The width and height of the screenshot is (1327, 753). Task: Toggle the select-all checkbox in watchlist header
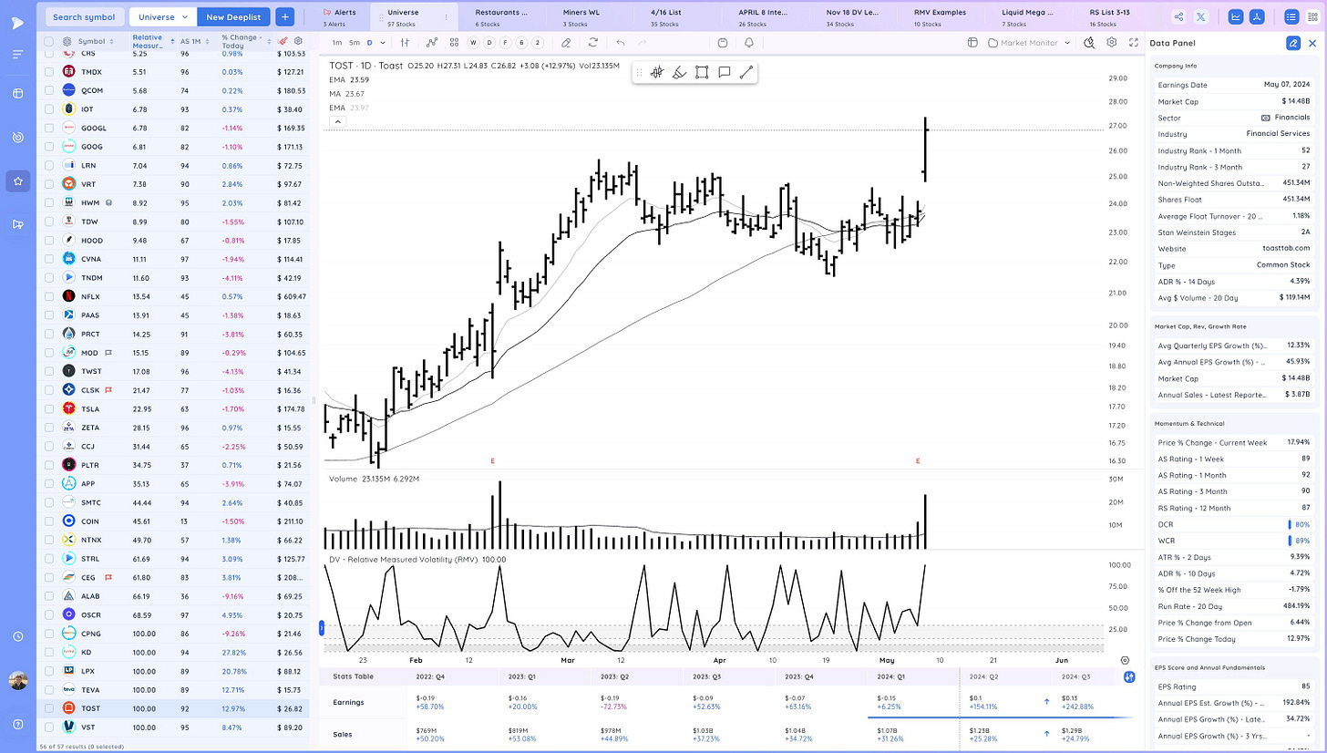tap(49, 42)
